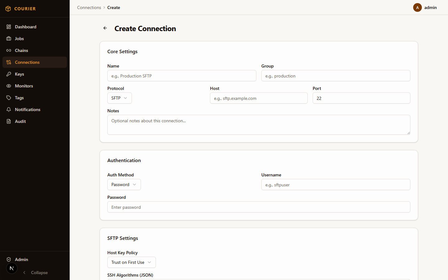Open the Dashboard via its grid icon
Screen dimensions: 448x280
9,27
